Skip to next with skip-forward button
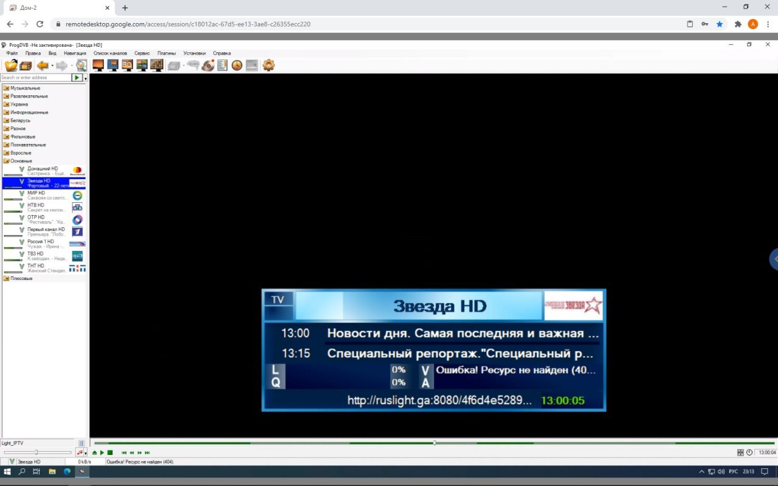778x486 pixels. (147, 453)
